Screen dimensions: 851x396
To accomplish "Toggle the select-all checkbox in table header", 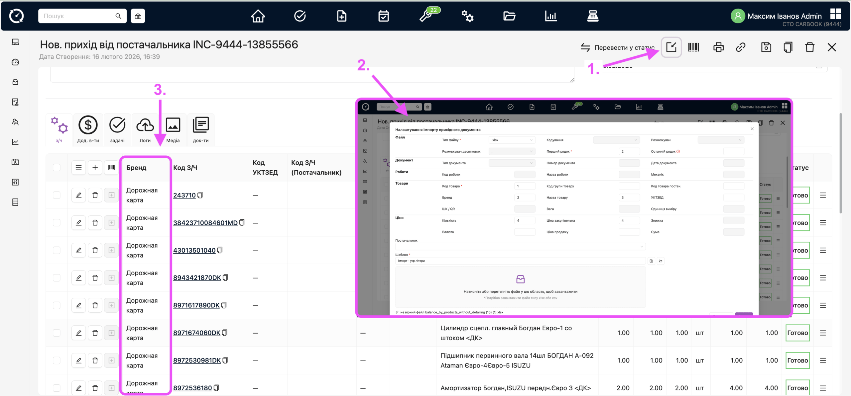I will pos(57,168).
